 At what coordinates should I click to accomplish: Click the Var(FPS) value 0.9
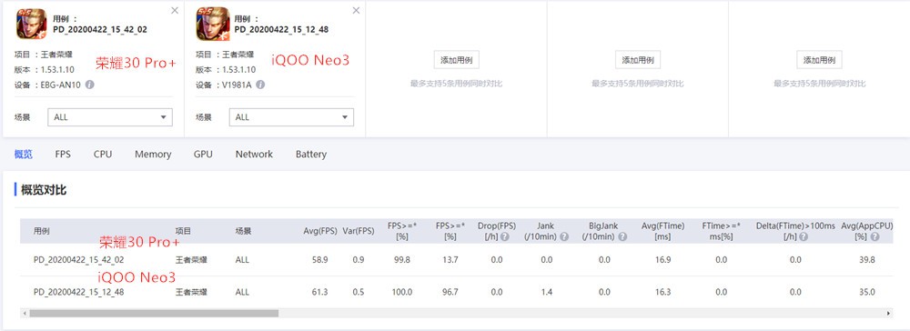pyautogui.click(x=359, y=260)
